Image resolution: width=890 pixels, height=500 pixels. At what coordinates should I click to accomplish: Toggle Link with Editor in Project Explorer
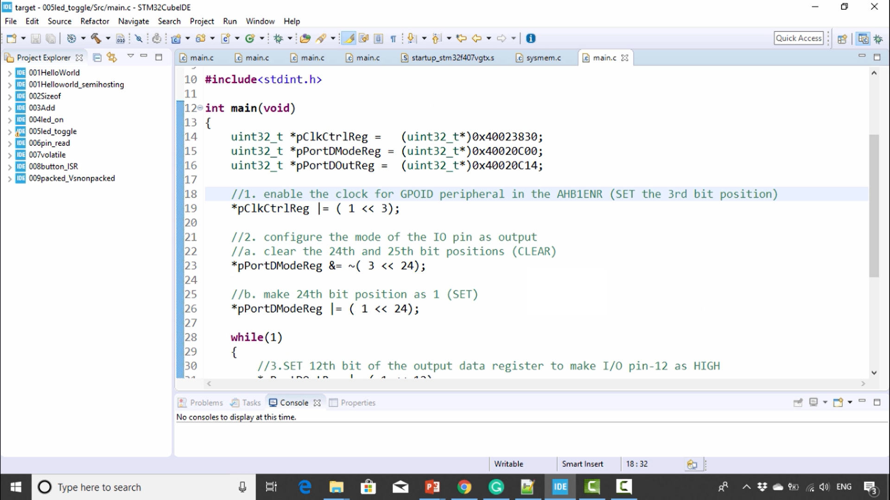click(112, 57)
